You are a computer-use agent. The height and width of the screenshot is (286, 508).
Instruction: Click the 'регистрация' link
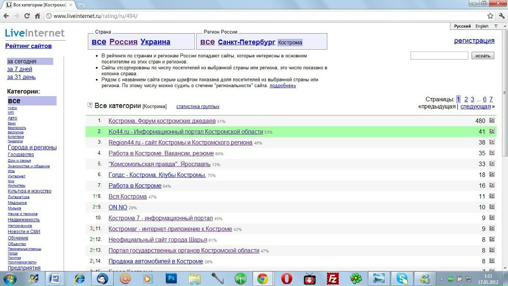pyautogui.click(x=474, y=41)
